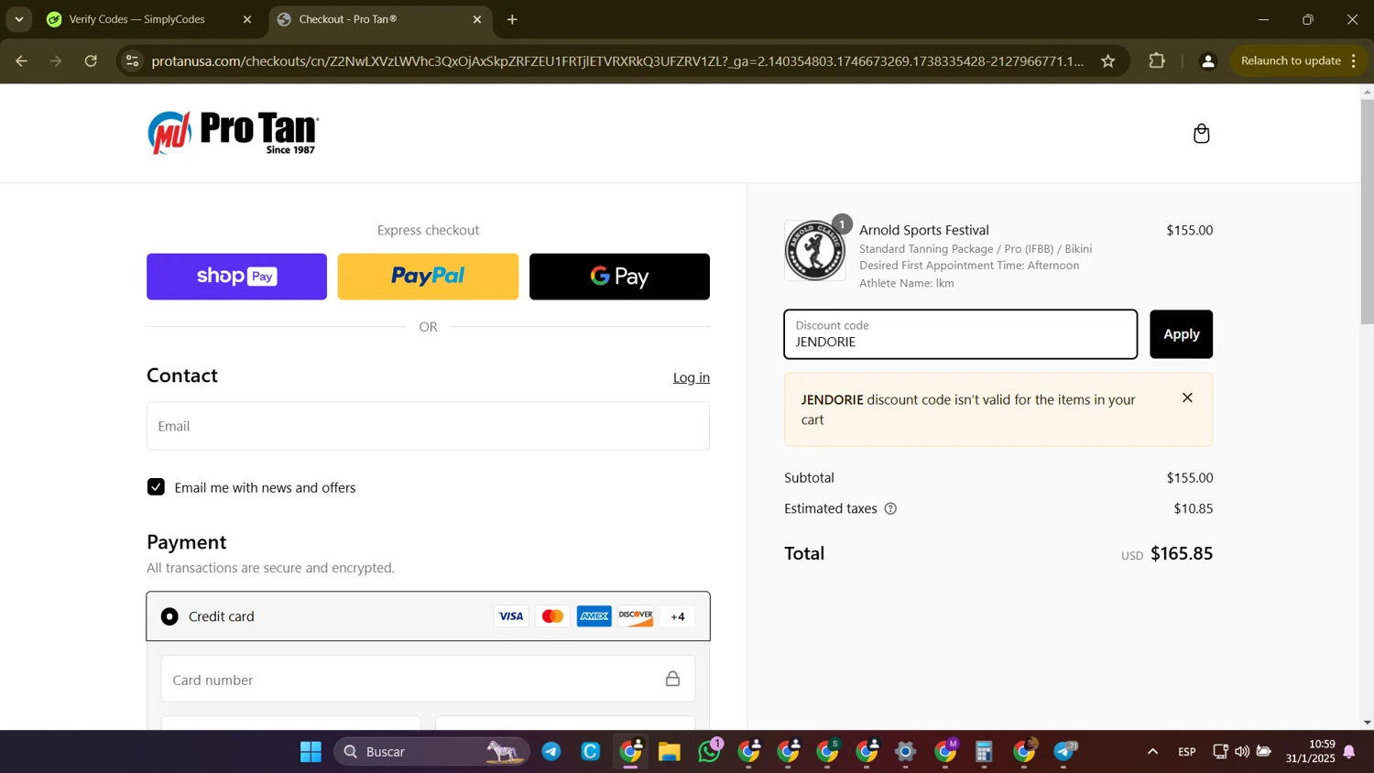Show hidden system tray icons
Screen dimensions: 1374x773
1152,752
